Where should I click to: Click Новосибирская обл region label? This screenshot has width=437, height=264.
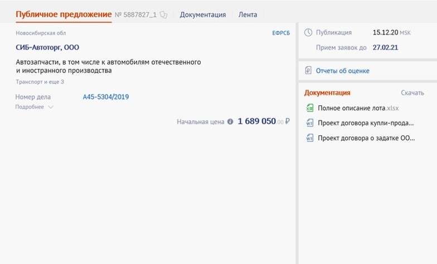[x=41, y=33]
